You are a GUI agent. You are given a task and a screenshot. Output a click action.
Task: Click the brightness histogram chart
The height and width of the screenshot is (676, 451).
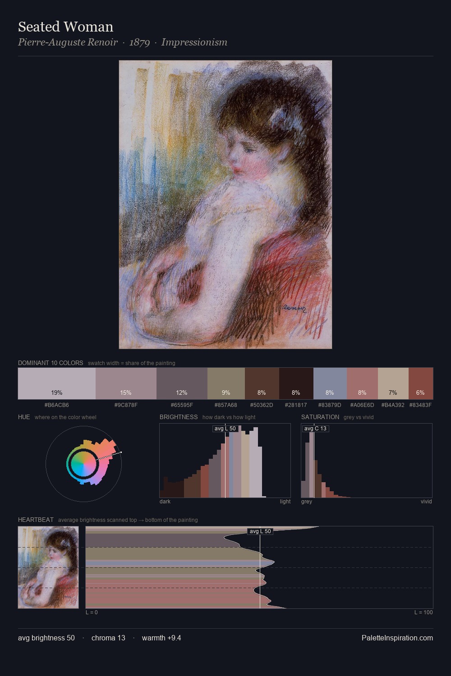[x=225, y=461]
